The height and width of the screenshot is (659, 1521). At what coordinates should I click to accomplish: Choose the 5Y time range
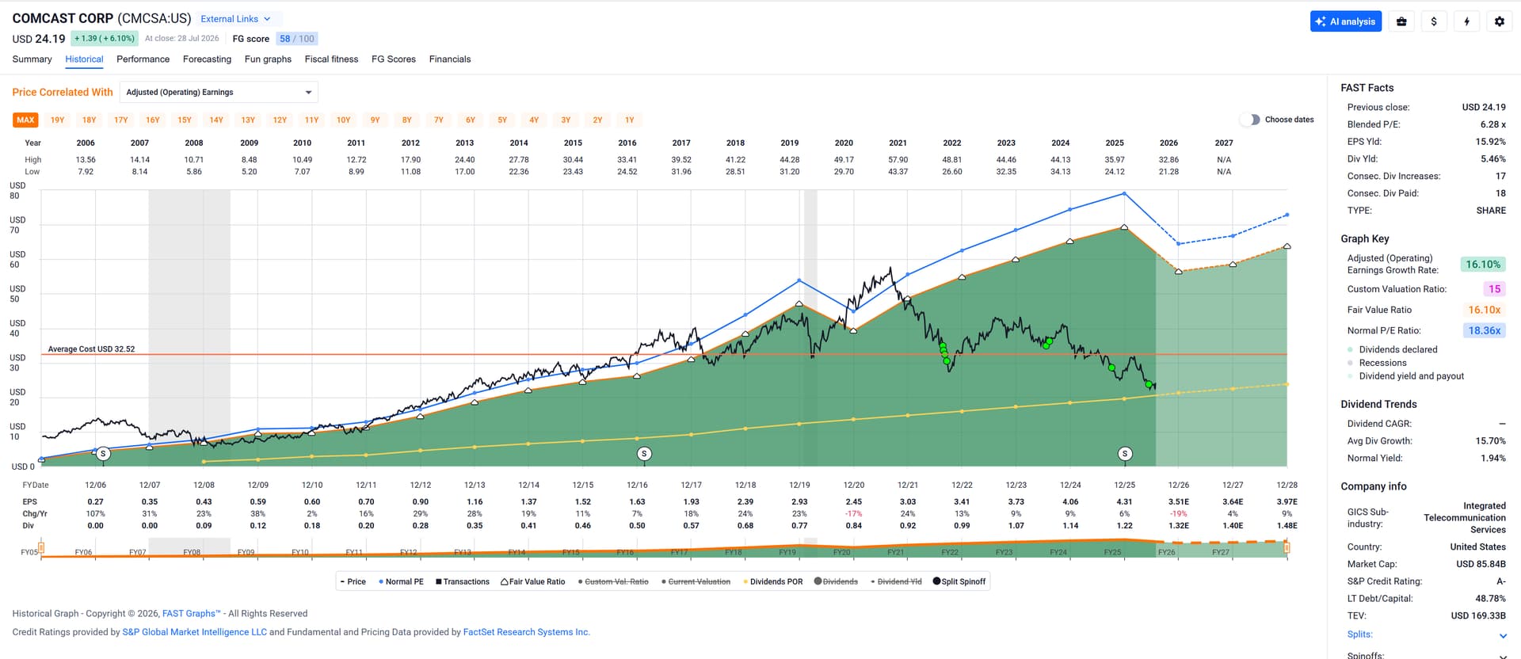coord(502,120)
